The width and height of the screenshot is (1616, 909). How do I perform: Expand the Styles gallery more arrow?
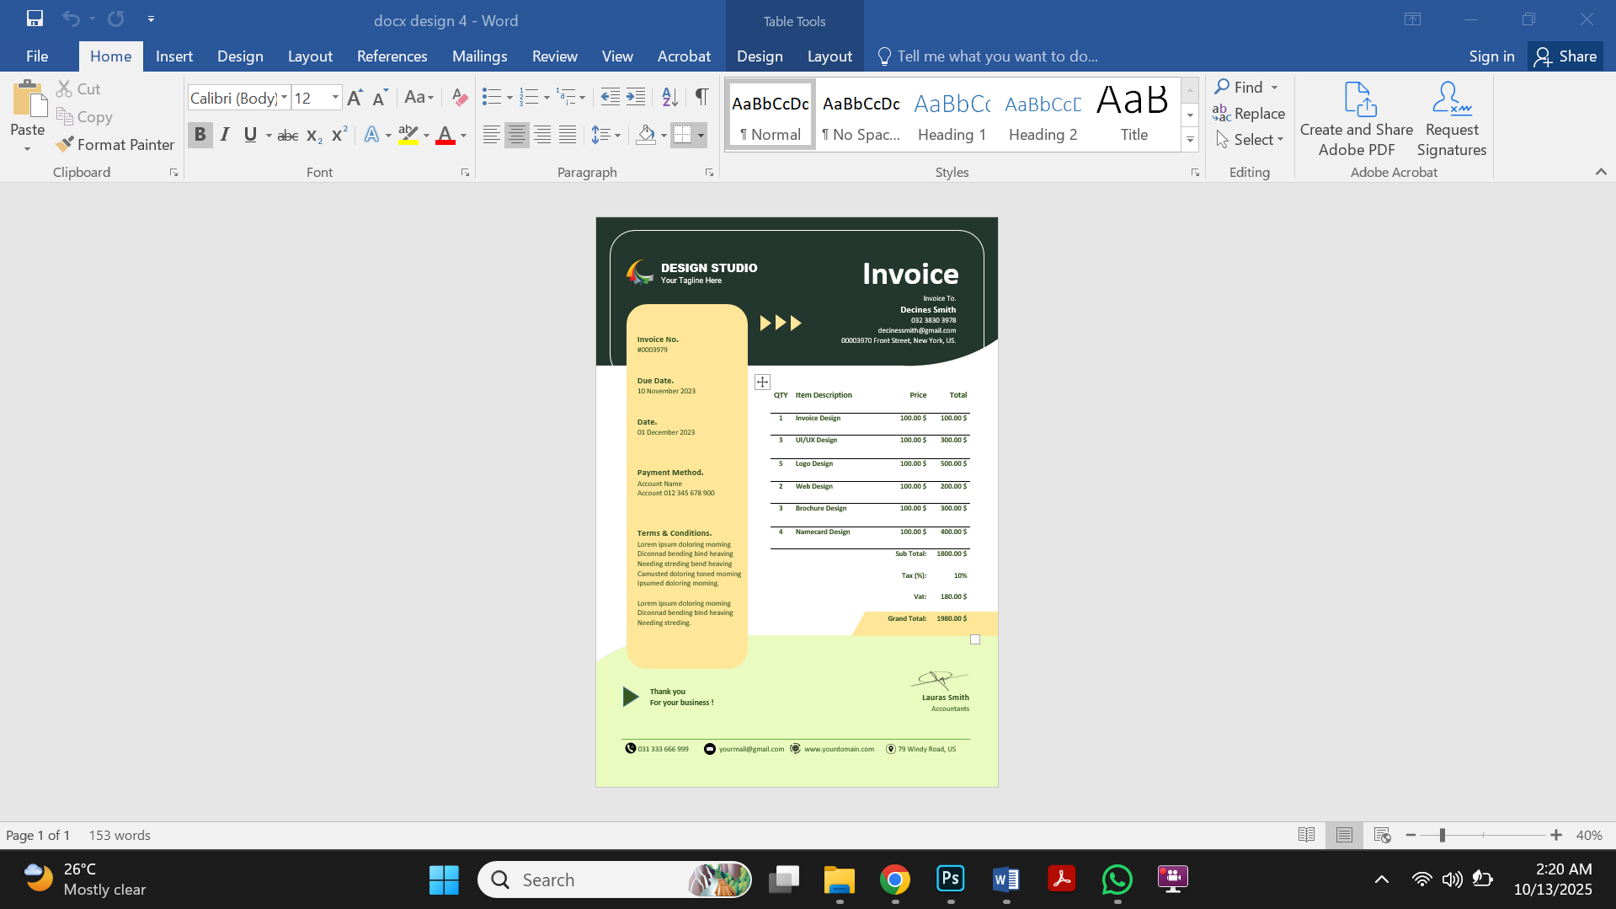tap(1190, 140)
